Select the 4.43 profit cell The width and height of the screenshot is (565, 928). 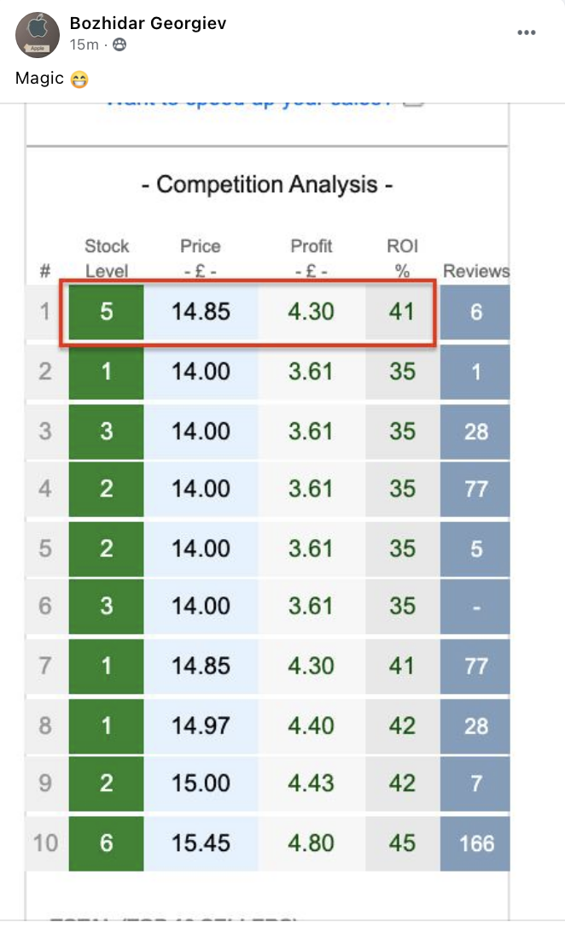click(311, 784)
